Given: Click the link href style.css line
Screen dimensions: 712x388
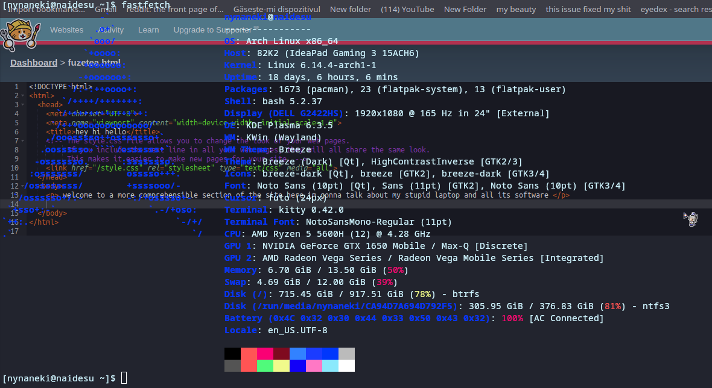Looking at the screenshot, I should click(192, 167).
